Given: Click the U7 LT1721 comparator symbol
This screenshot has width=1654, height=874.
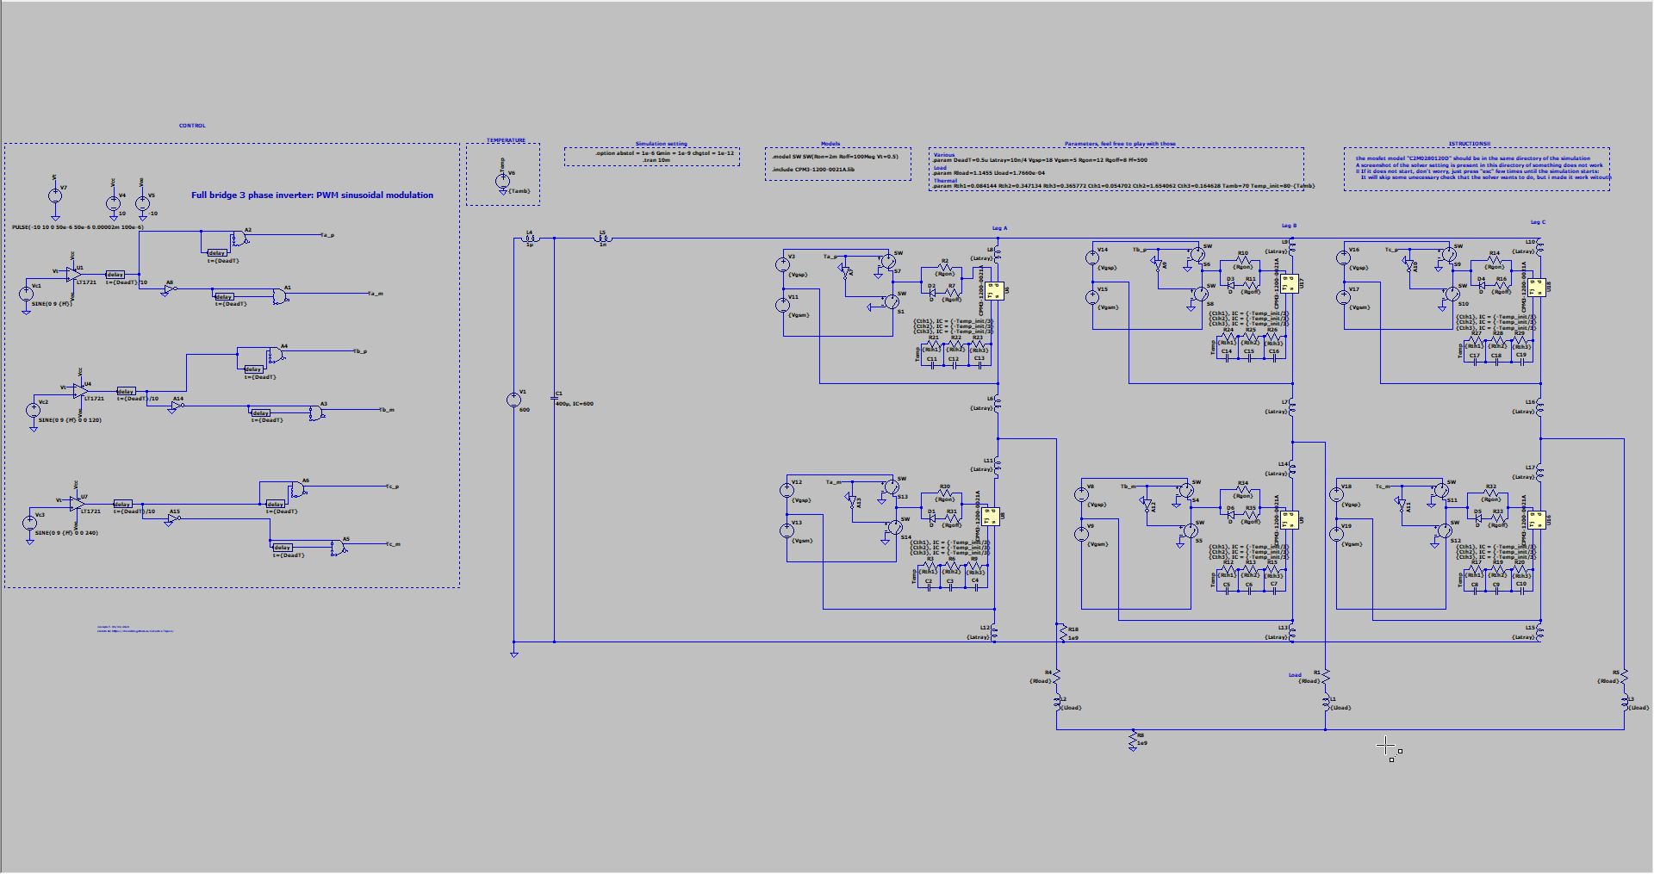Looking at the screenshot, I should coord(77,504).
